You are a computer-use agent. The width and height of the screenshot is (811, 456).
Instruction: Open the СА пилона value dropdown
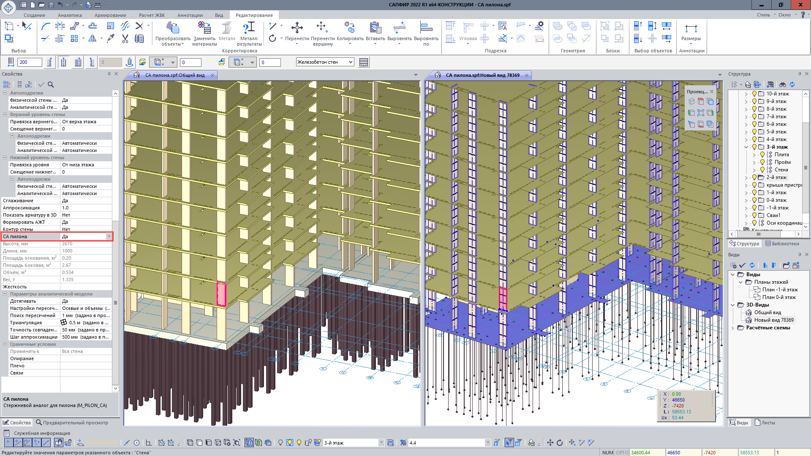(109, 236)
